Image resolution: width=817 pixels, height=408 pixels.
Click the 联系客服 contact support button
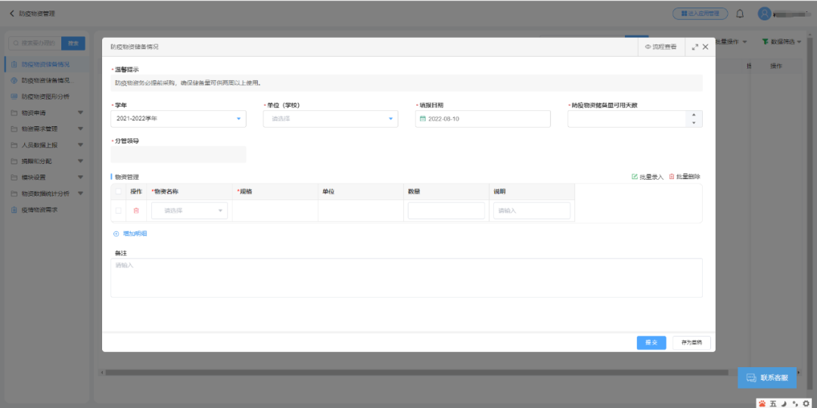point(767,378)
